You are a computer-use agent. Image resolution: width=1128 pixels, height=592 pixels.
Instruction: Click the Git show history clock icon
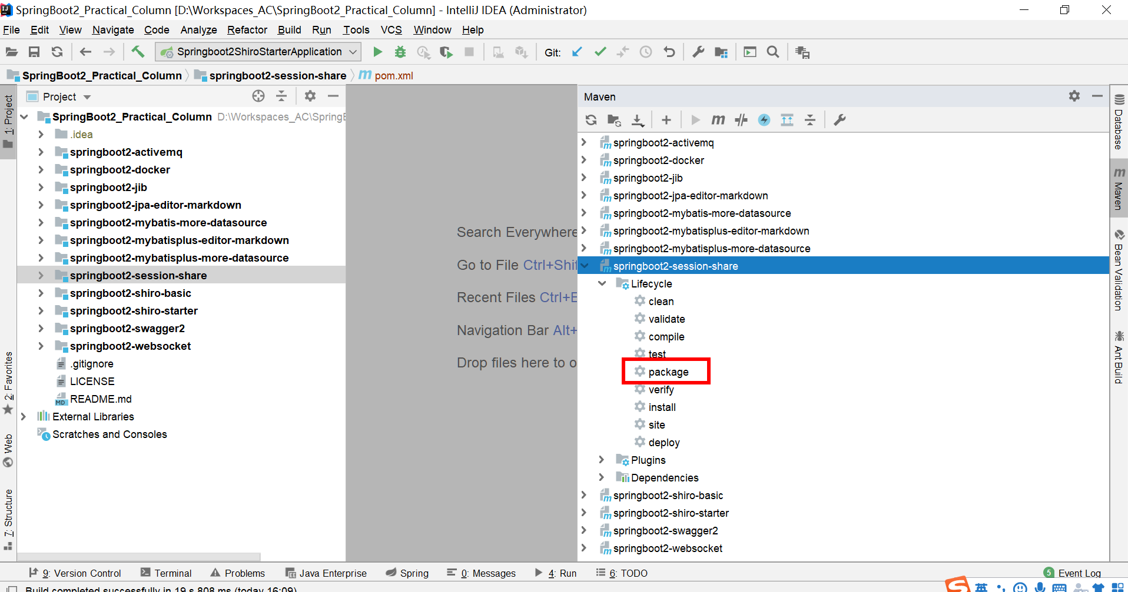tap(646, 52)
